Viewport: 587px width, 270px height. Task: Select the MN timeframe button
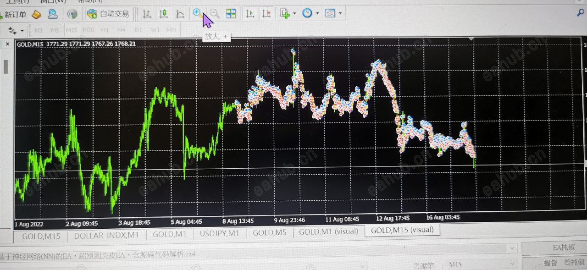tap(171, 30)
